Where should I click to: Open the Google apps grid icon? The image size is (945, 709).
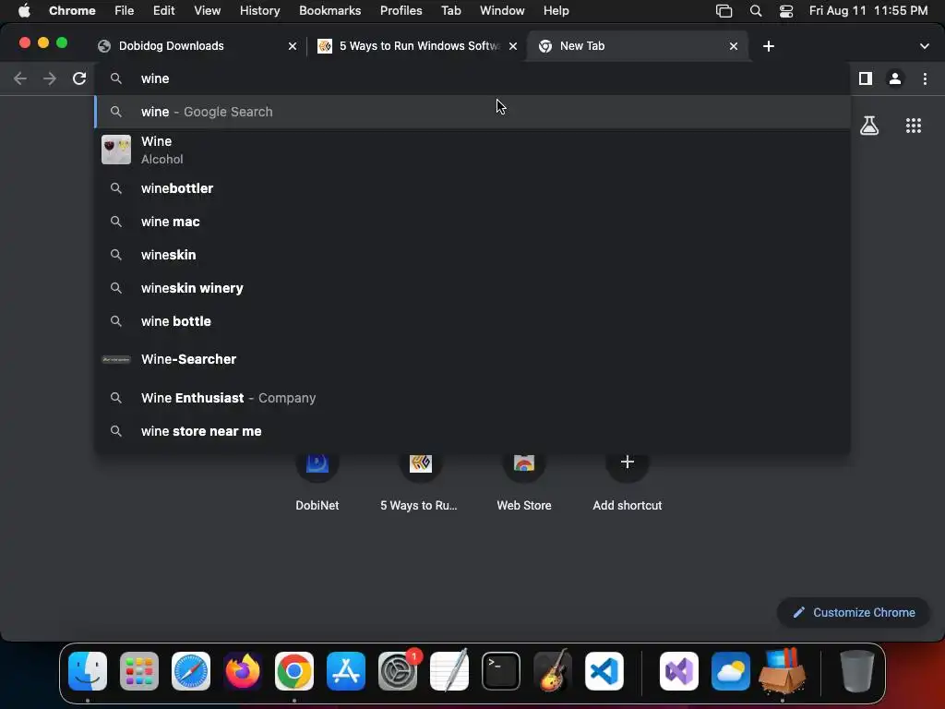click(913, 126)
